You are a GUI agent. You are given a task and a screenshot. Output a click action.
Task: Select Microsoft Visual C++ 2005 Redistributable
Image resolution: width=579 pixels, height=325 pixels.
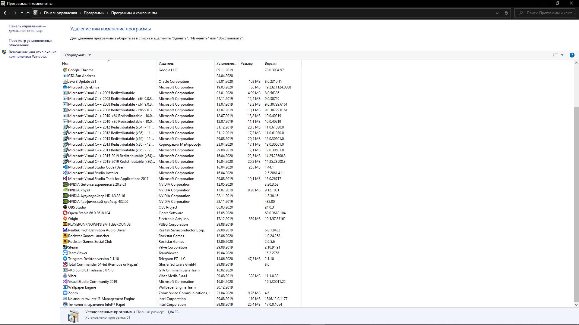click(181, 93)
